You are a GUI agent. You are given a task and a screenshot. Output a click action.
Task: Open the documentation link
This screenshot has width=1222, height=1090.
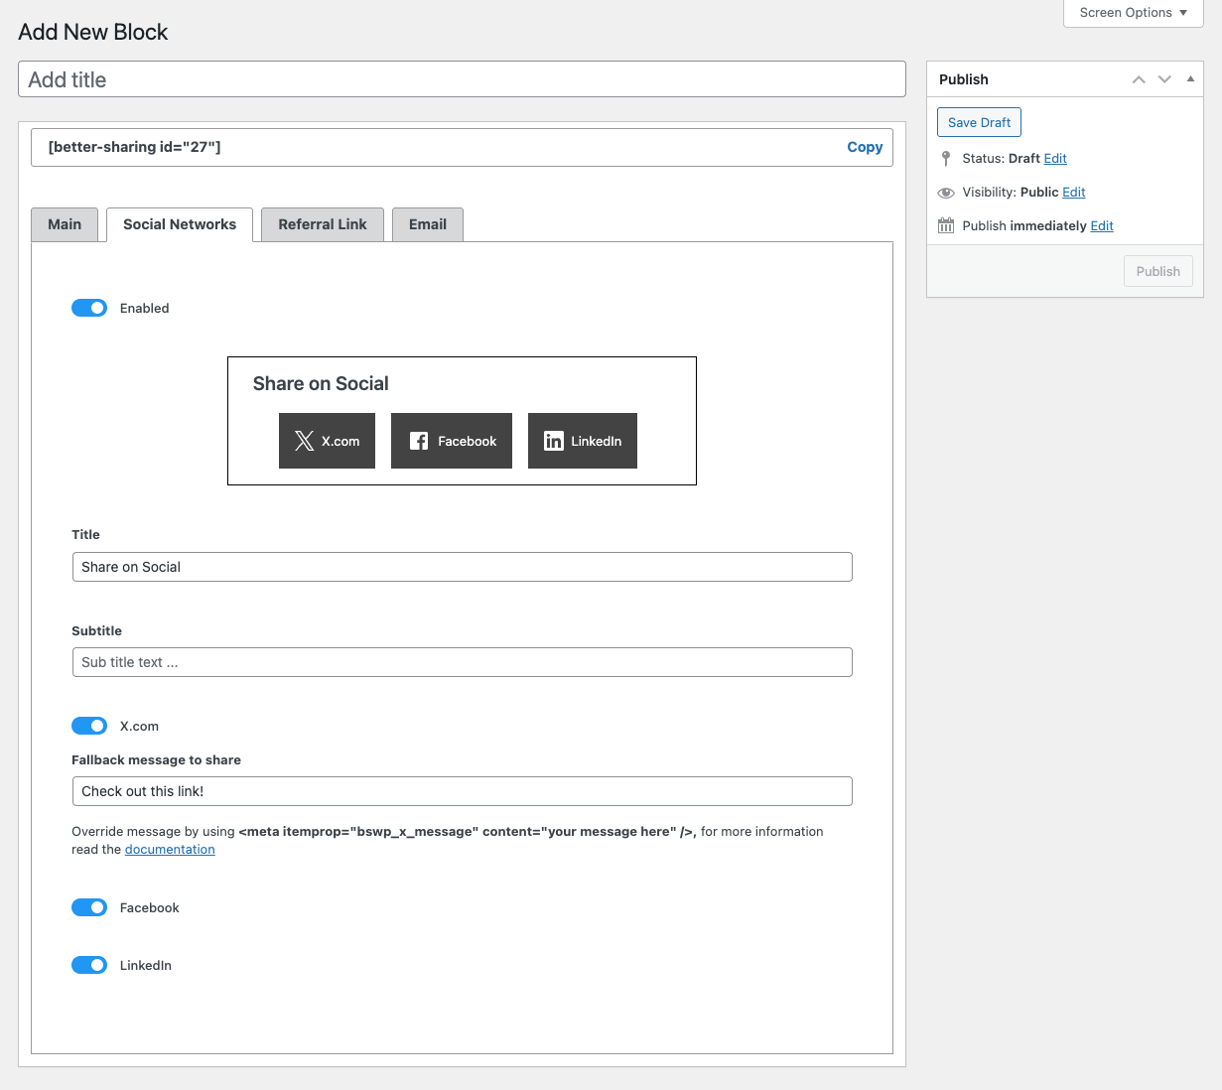170,850
